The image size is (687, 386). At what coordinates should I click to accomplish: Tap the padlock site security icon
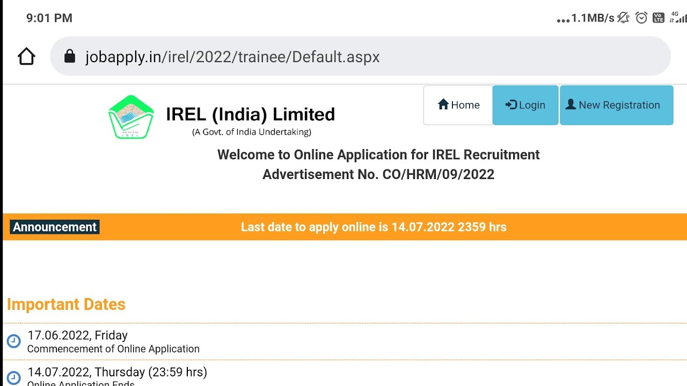[70, 56]
